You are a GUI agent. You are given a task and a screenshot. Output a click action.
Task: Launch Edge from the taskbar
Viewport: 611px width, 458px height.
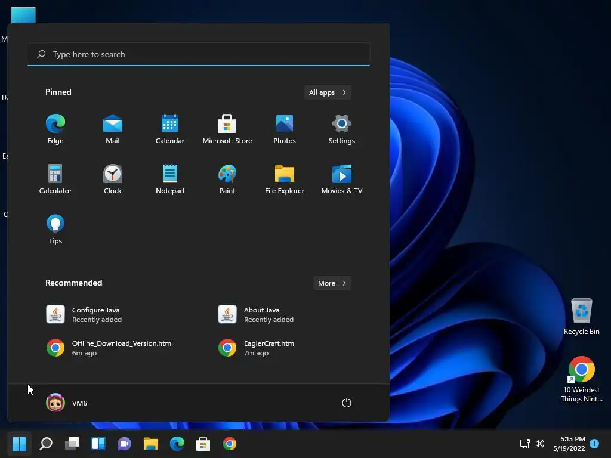177,444
